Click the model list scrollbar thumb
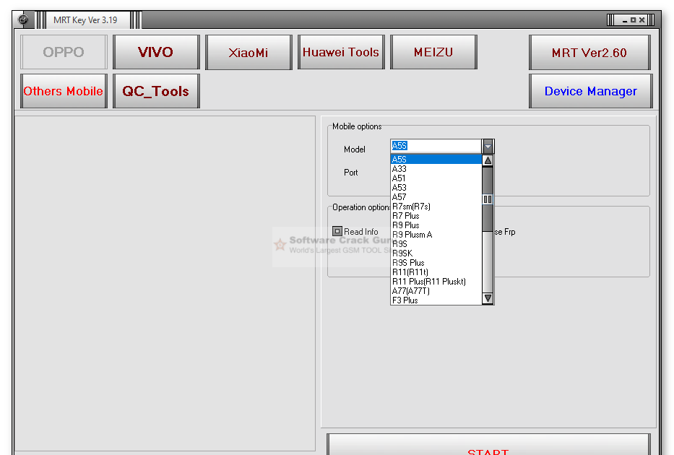 point(488,199)
